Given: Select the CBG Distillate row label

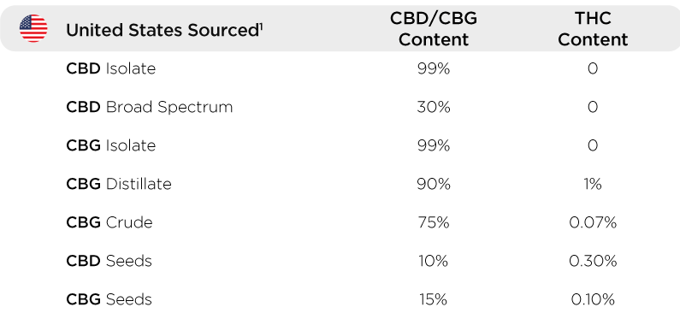Looking at the screenshot, I should click(x=119, y=184).
